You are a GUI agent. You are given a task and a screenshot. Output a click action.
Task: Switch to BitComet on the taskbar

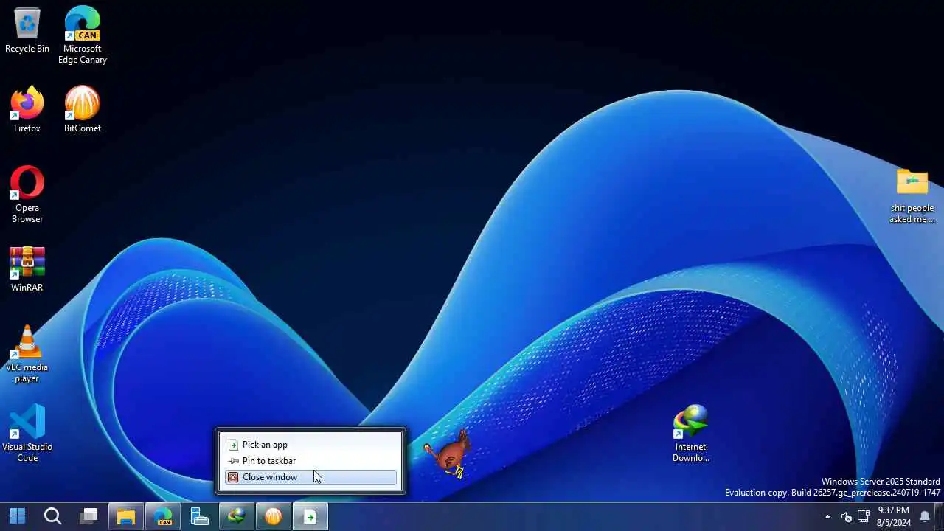(274, 516)
